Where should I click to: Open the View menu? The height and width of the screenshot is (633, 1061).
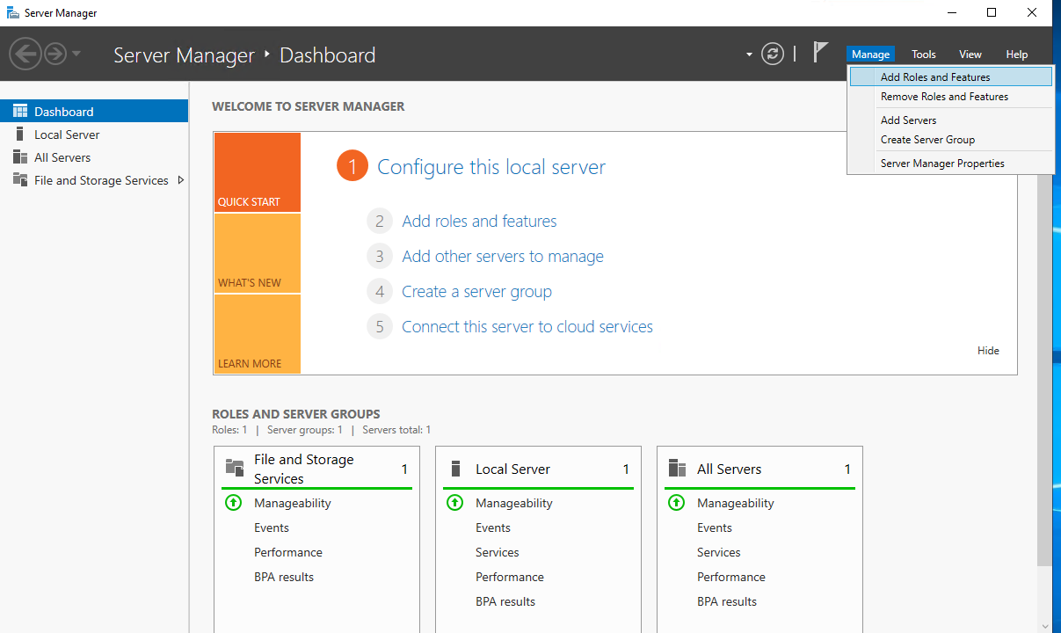(970, 55)
